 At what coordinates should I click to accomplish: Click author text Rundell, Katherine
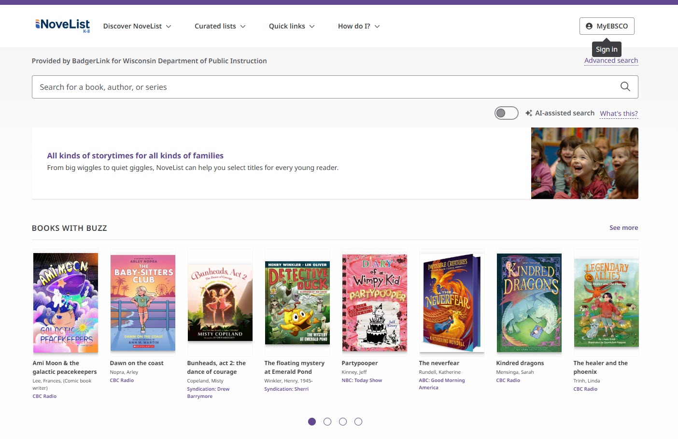coord(440,372)
